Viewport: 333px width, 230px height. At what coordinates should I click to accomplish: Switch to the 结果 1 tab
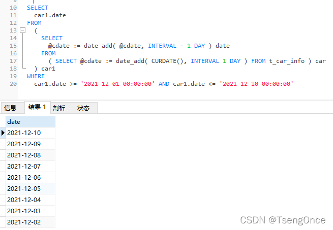pyautogui.click(x=38, y=107)
